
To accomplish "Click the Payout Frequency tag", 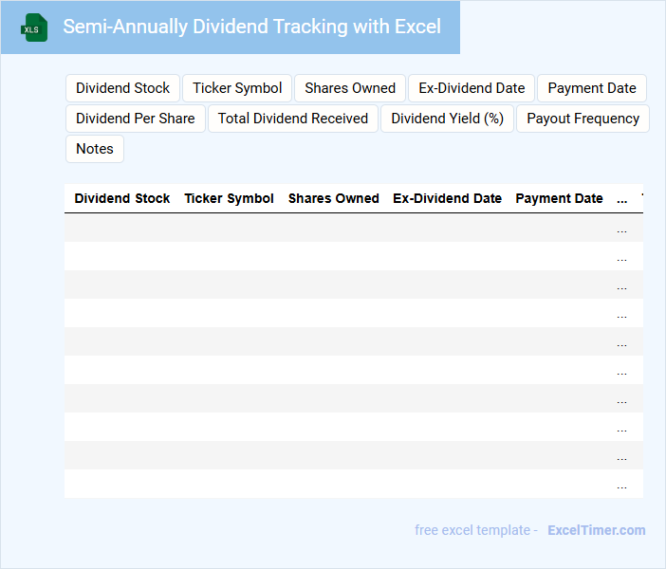I will [x=583, y=119].
